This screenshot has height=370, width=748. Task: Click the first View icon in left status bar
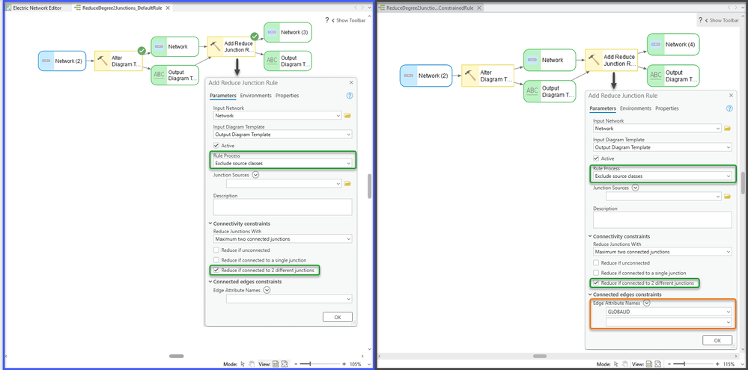point(276,364)
